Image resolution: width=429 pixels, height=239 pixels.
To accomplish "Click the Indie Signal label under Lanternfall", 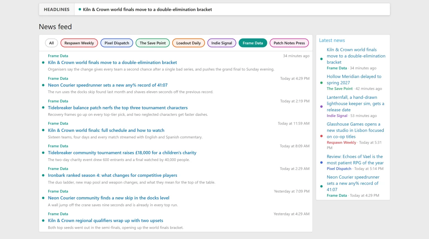I will click(337, 116).
